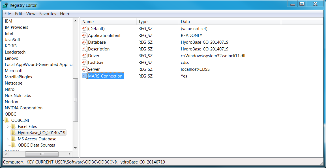The height and width of the screenshot is (168, 326).
Task: Click the ODBC Data Sources folder icon
Action: (x=13, y=145)
